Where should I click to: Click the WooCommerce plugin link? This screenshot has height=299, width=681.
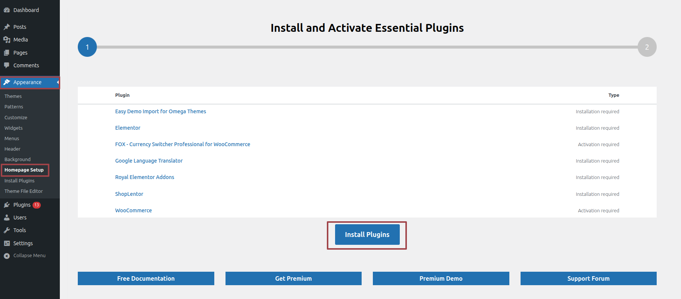134,210
